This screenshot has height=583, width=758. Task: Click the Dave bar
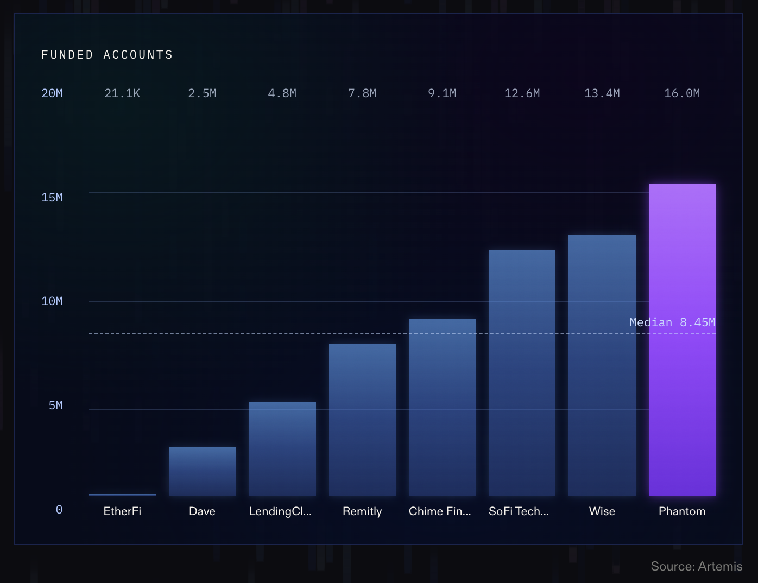(202, 471)
